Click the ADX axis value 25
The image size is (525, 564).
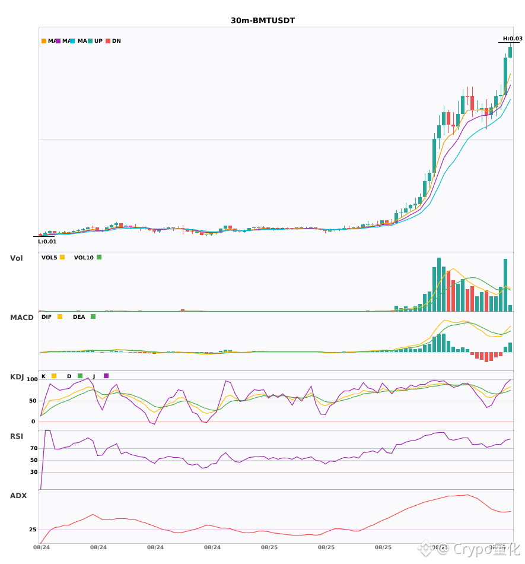[x=33, y=530]
